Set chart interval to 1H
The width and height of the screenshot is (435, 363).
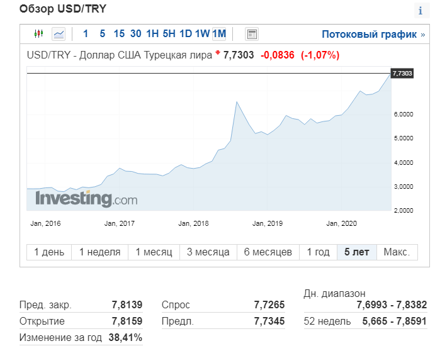pos(152,34)
